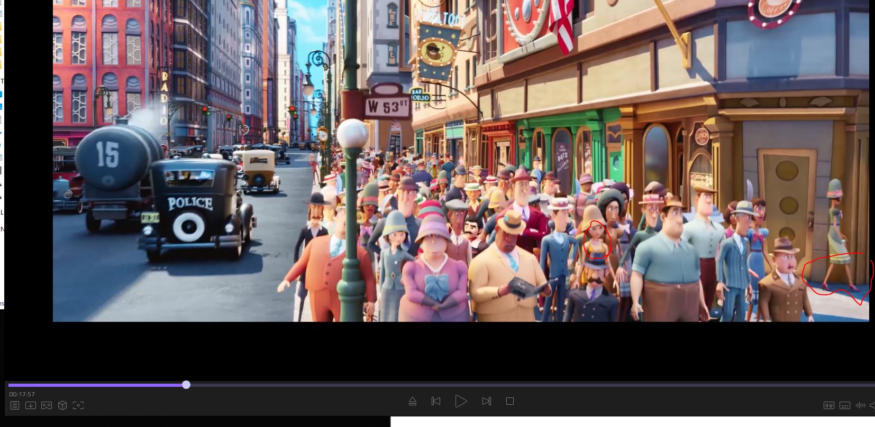Toggle HW hardware acceleration
Screen dimensions: 875x427
point(829,405)
